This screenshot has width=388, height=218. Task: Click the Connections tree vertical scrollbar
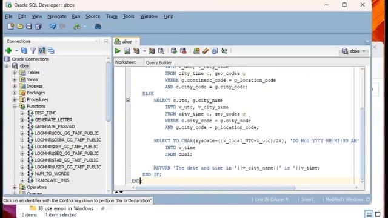click(108, 91)
